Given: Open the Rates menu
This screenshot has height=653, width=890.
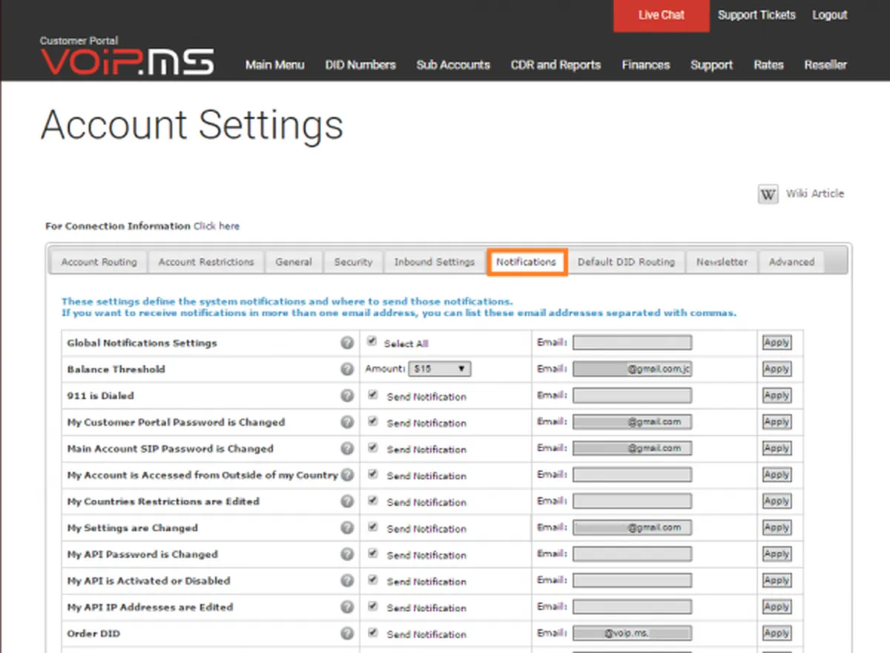Looking at the screenshot, I should pyautogui.click(x=768, y=65).
